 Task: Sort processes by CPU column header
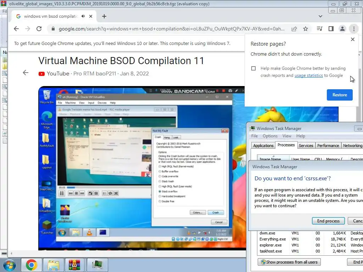tap(318, 159)
